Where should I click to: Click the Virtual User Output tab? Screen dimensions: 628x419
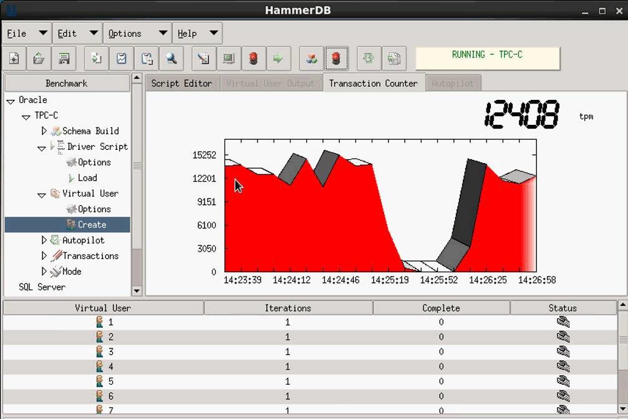tap(271, 84)
